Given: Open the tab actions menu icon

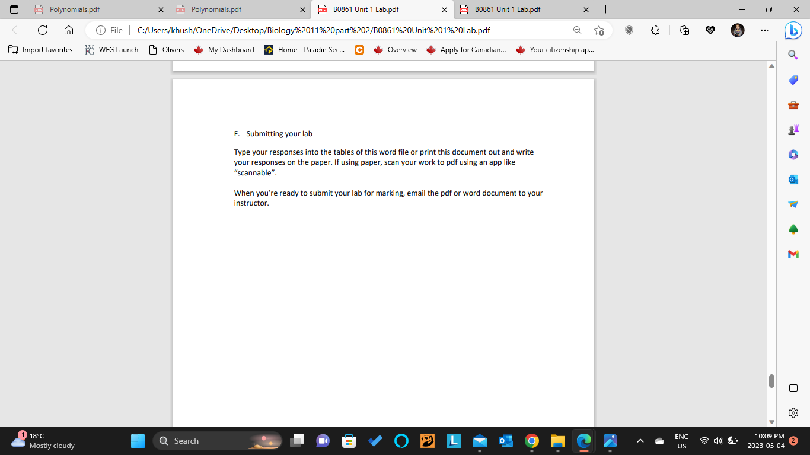Looking at the screenshot, I should click(14, 9).
